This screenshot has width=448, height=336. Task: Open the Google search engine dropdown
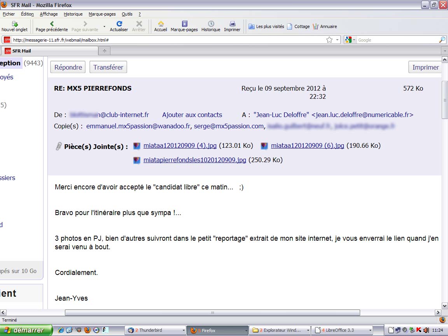(x=354, y=40)
